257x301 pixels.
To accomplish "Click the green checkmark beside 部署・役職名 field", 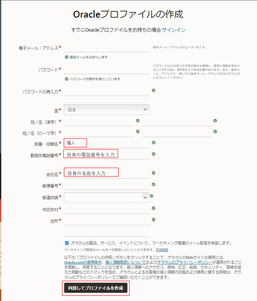I will click(153, 143).
